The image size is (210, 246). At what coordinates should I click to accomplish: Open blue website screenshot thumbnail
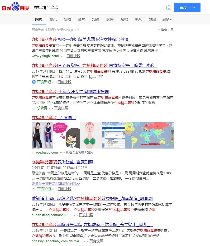click(x=113, y=135)
